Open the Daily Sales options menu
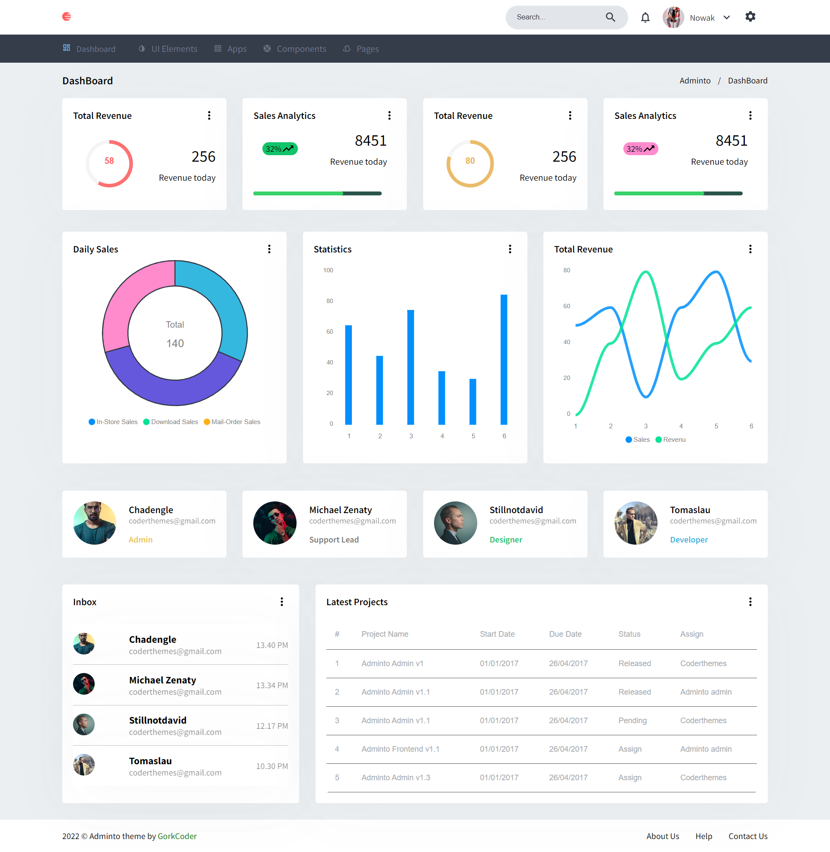 (x=269, y=249)
